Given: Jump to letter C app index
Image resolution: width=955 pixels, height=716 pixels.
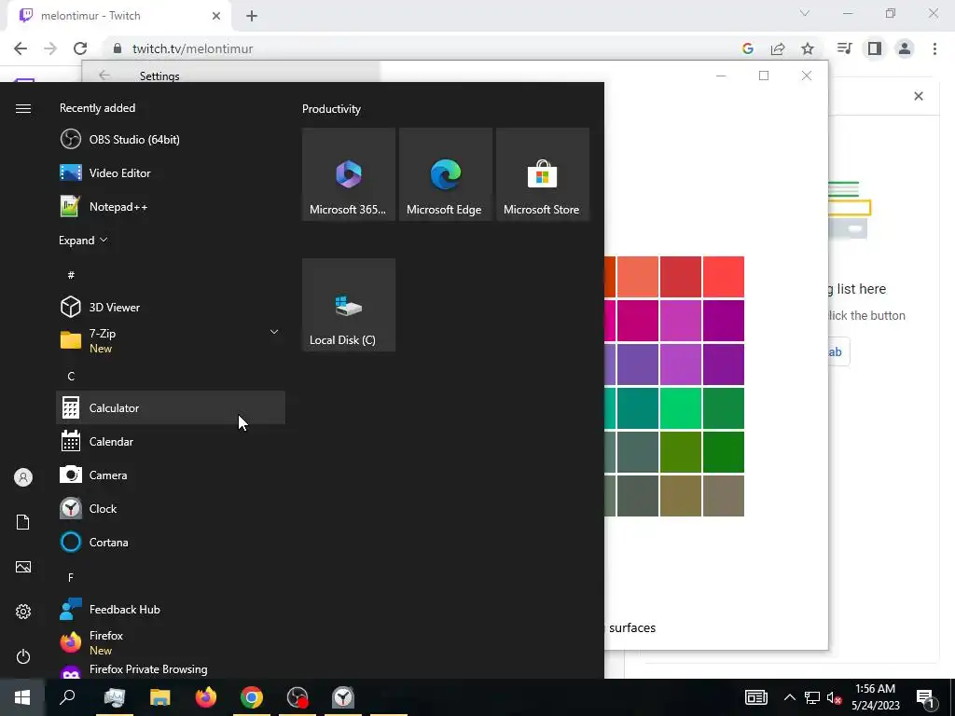Looking at the screenshot, I should (71, 377).
